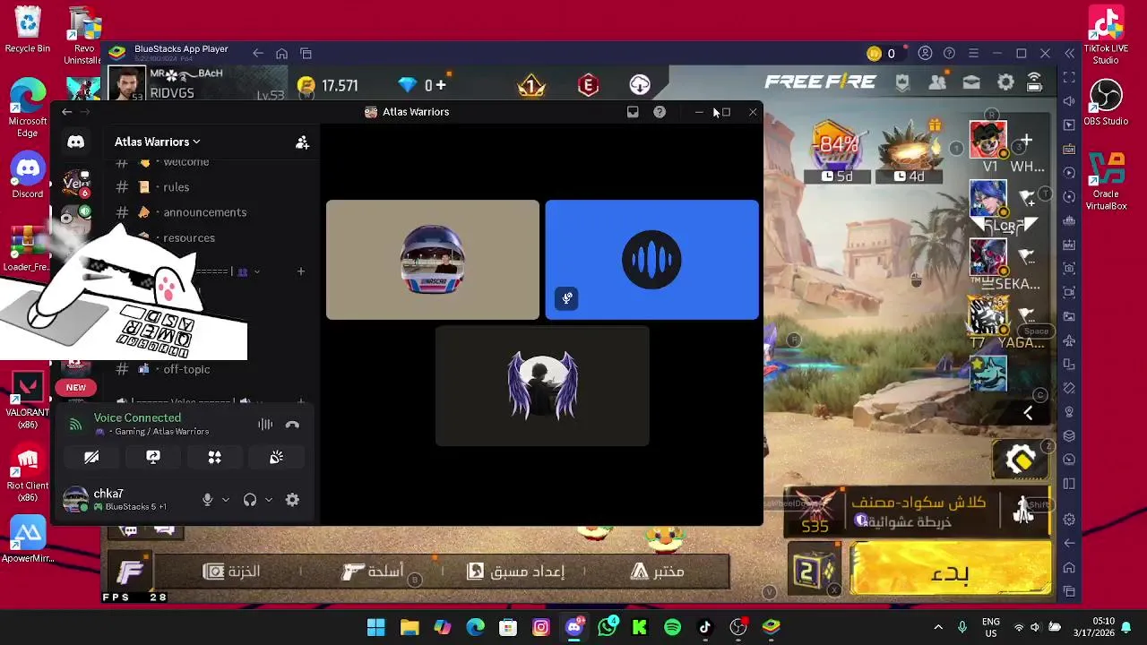
Task: Click the NEW unread indicator in server list
Action: 75,388
